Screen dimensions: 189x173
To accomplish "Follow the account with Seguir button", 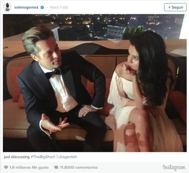I will (175, 7).
